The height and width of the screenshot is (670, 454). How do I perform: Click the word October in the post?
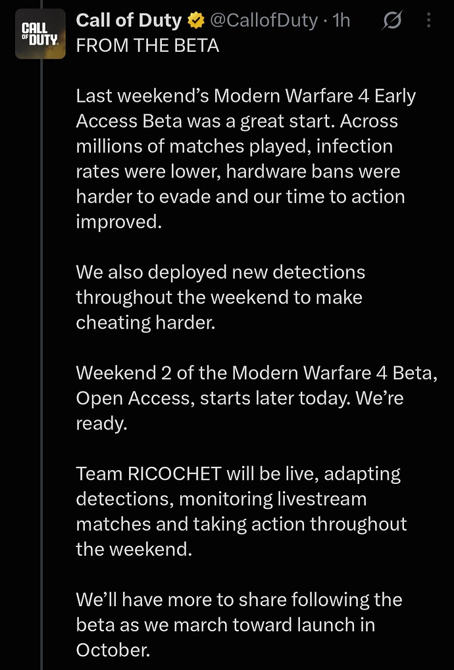[x=113, y=650]
